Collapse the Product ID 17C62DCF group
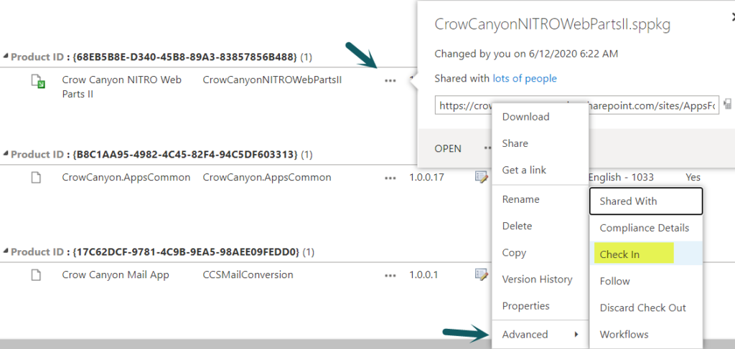 point(6,252)
